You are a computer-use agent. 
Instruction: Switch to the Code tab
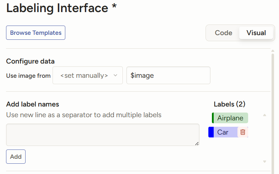[x=223, y=33]
